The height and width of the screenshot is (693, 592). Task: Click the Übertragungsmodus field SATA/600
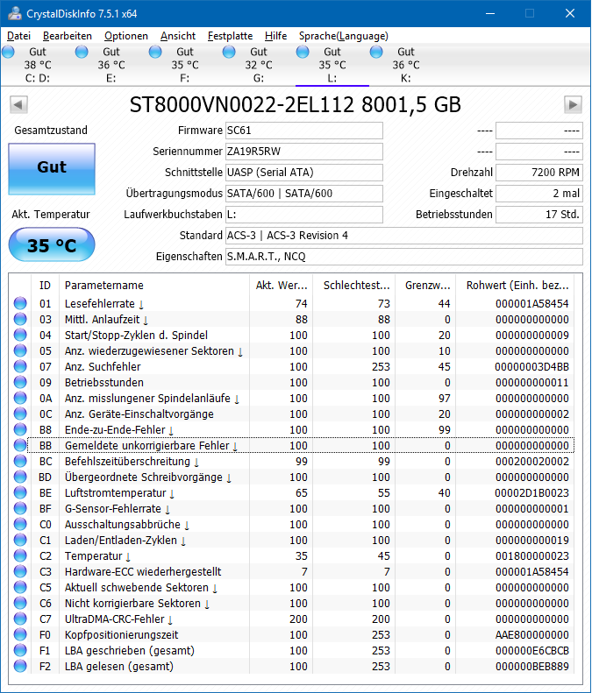304,194
